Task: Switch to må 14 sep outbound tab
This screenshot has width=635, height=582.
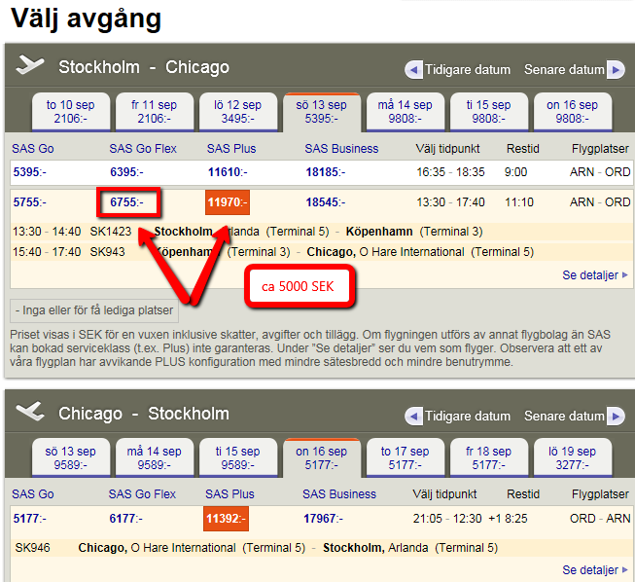Action: point(406,112)
